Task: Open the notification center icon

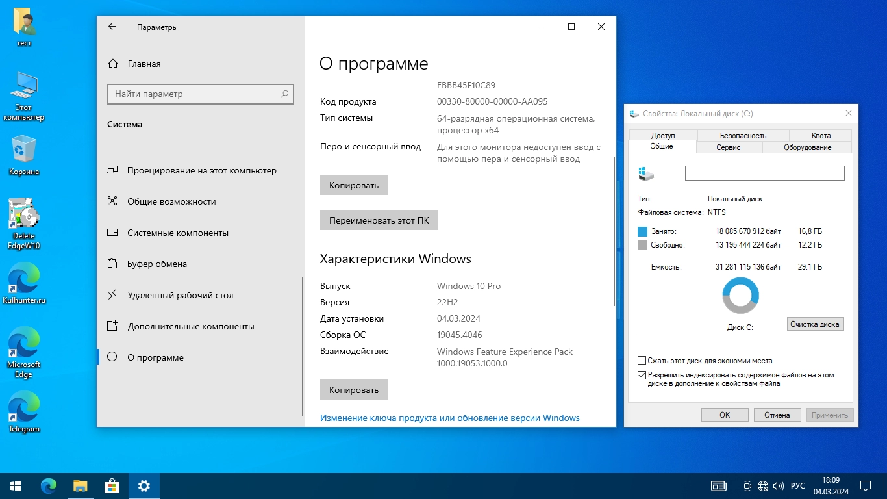Action: pos(866,486)
